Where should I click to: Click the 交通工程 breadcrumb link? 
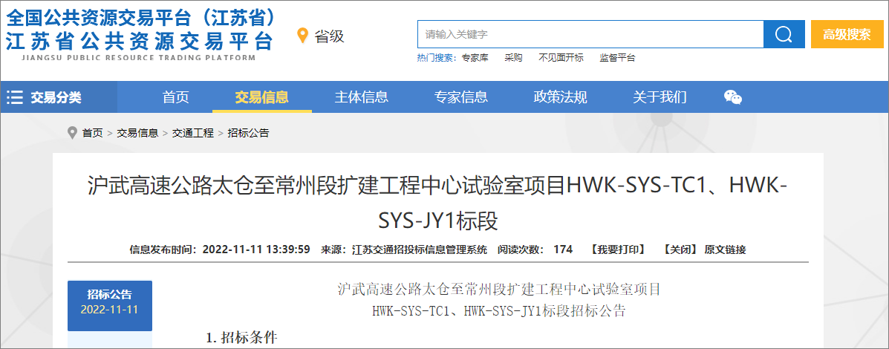[192, 133]
